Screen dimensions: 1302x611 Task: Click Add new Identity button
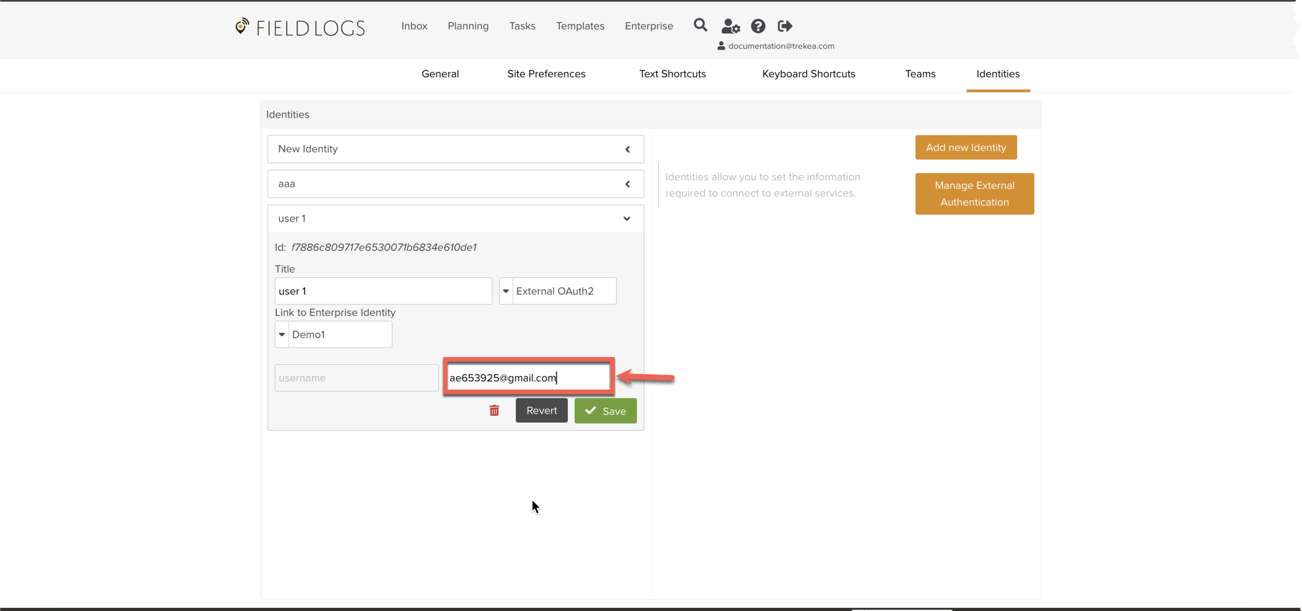pyautogui.click(x=965, y=147)
